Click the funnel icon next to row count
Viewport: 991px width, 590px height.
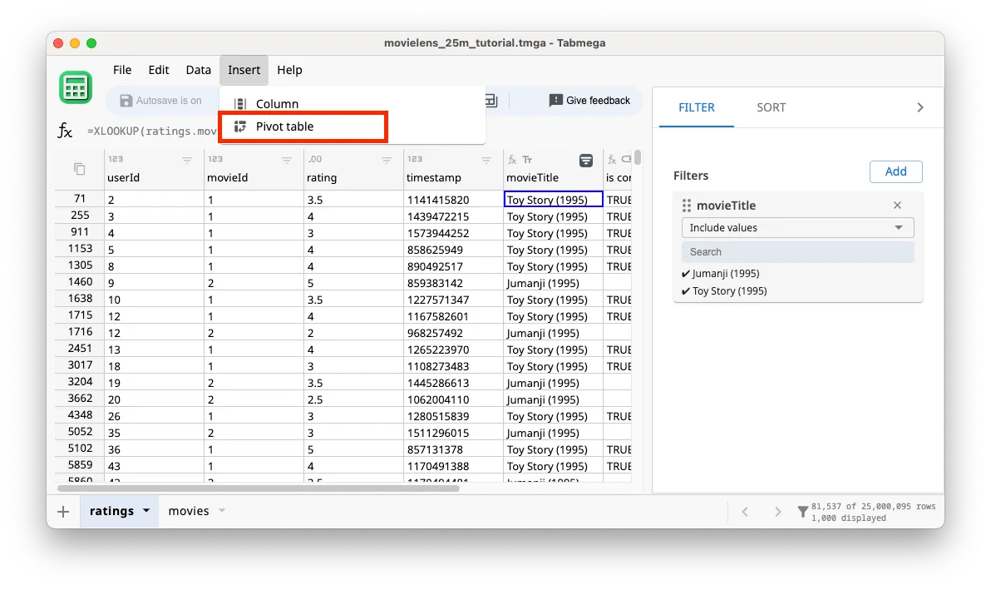(802, 510)
